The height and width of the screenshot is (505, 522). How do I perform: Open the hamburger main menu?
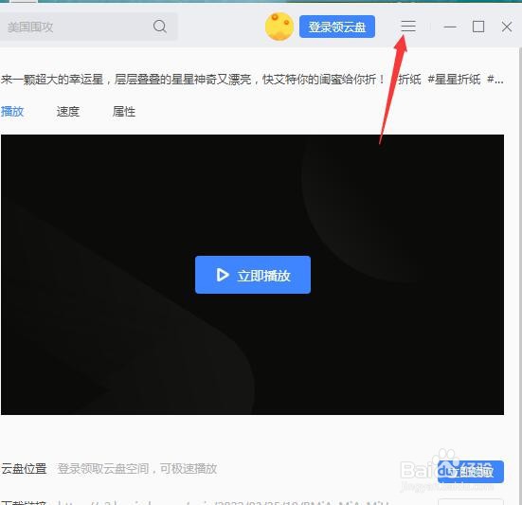coord(408,27)
